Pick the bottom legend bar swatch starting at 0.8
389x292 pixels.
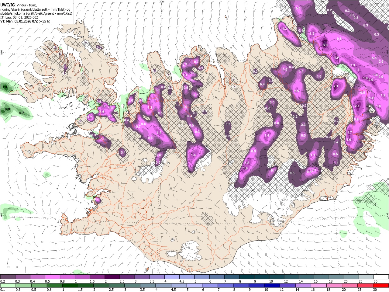(55, 285)
